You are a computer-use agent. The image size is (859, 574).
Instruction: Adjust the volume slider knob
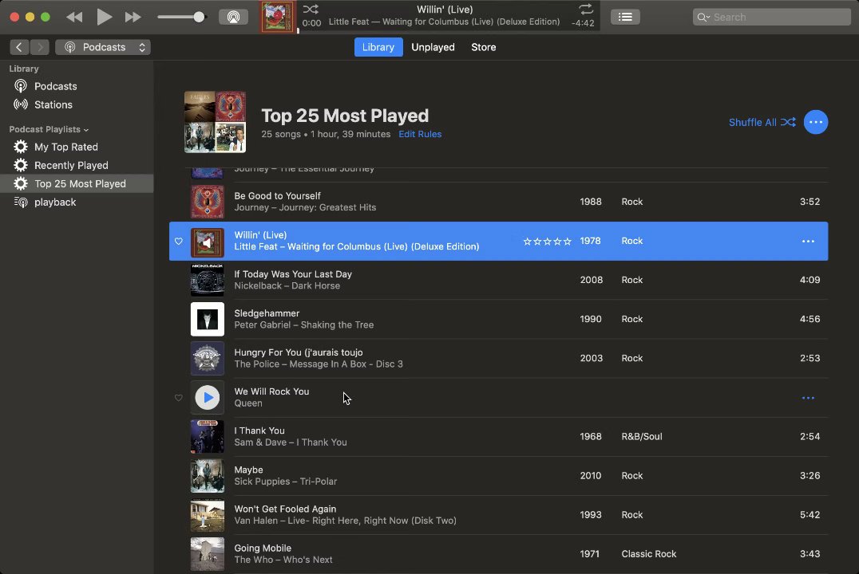coord(200,17)
